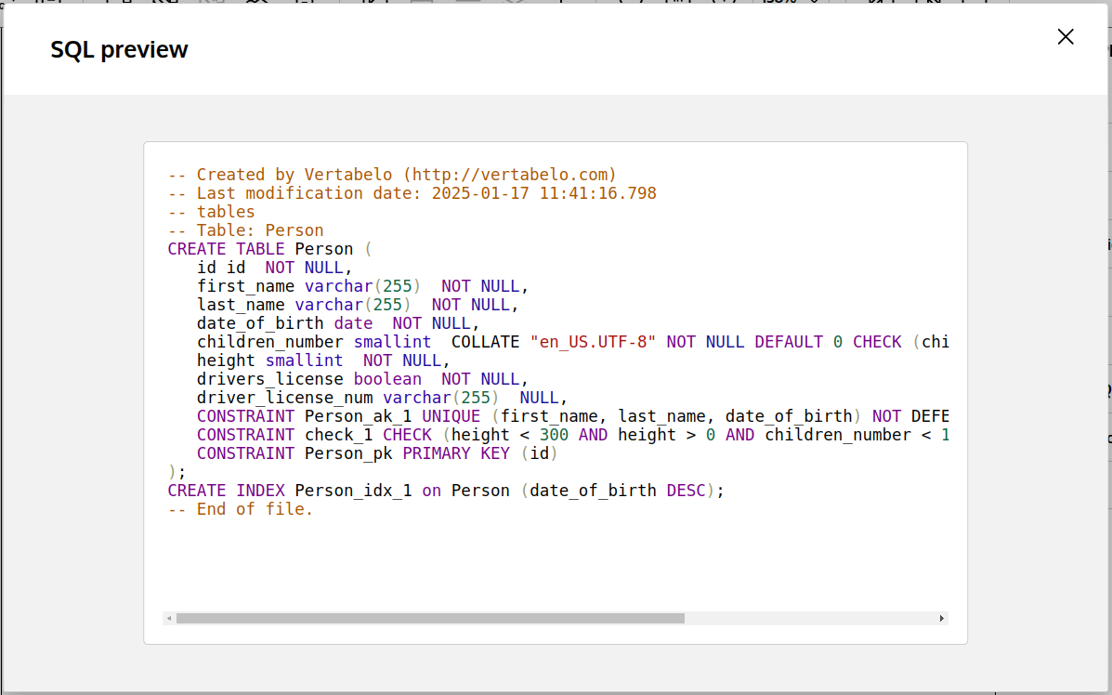
Task: Click the drivers_license boolean column line
Action: (x=362, y=379)
